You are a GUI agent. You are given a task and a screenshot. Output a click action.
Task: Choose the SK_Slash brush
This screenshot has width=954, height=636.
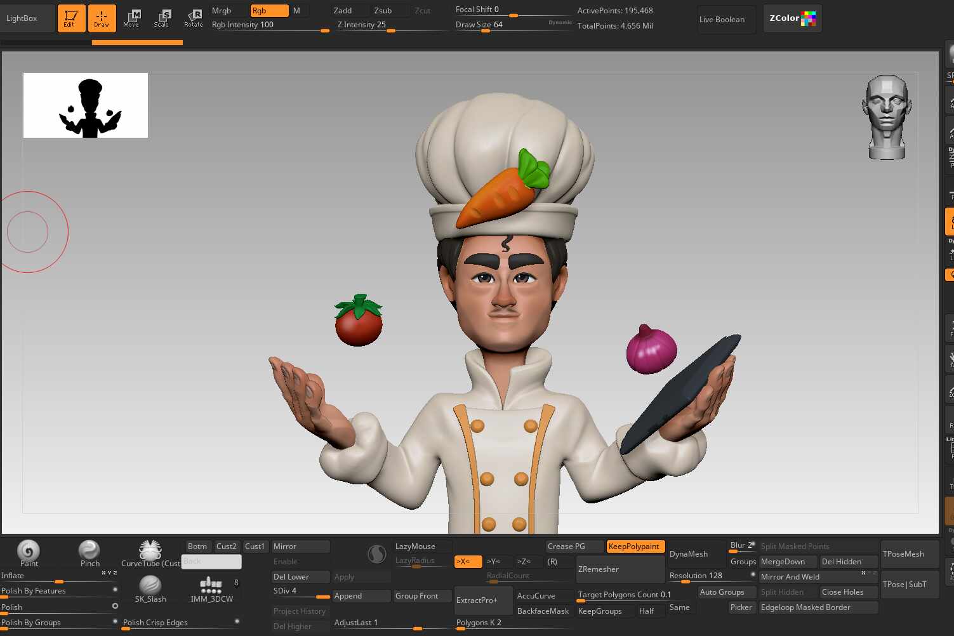coord(150,586)
